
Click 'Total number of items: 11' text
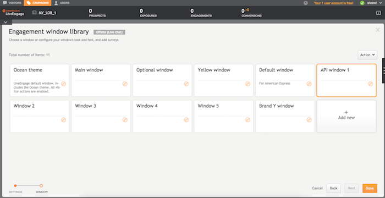tap(29, 55)
